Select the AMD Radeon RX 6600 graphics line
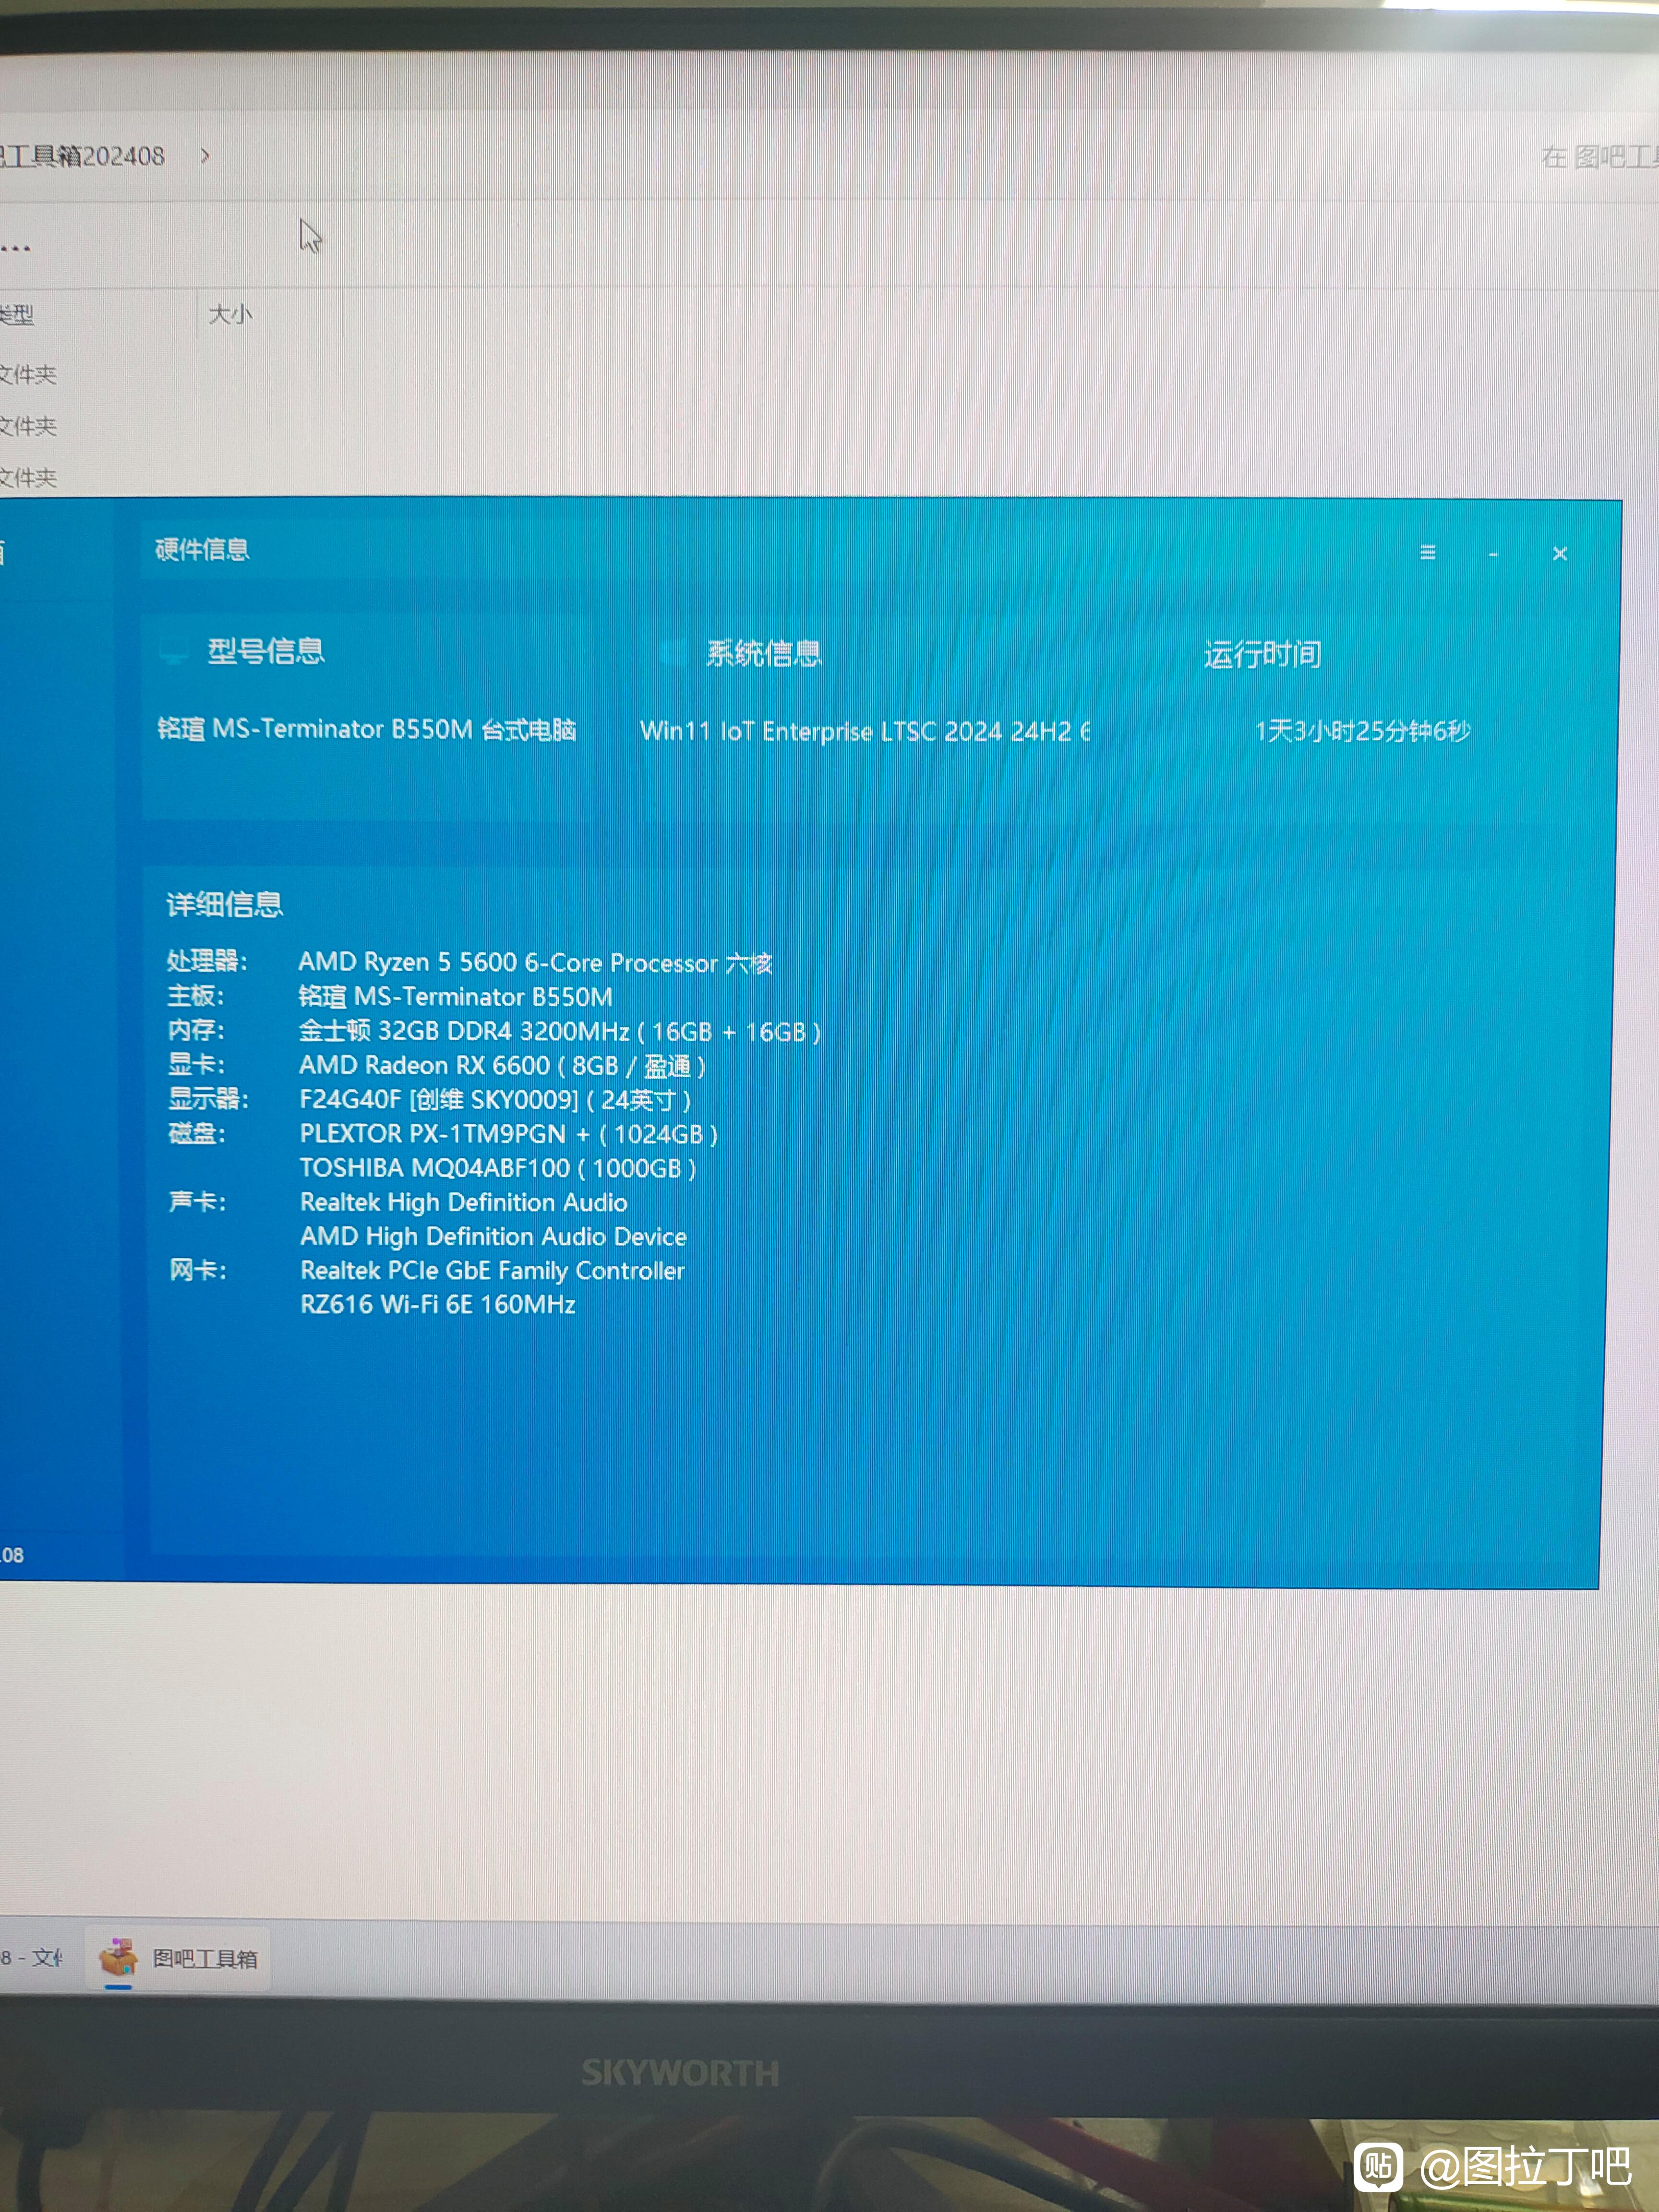The height and width of the screenshot is (2212, 1659). [502, 1066]
